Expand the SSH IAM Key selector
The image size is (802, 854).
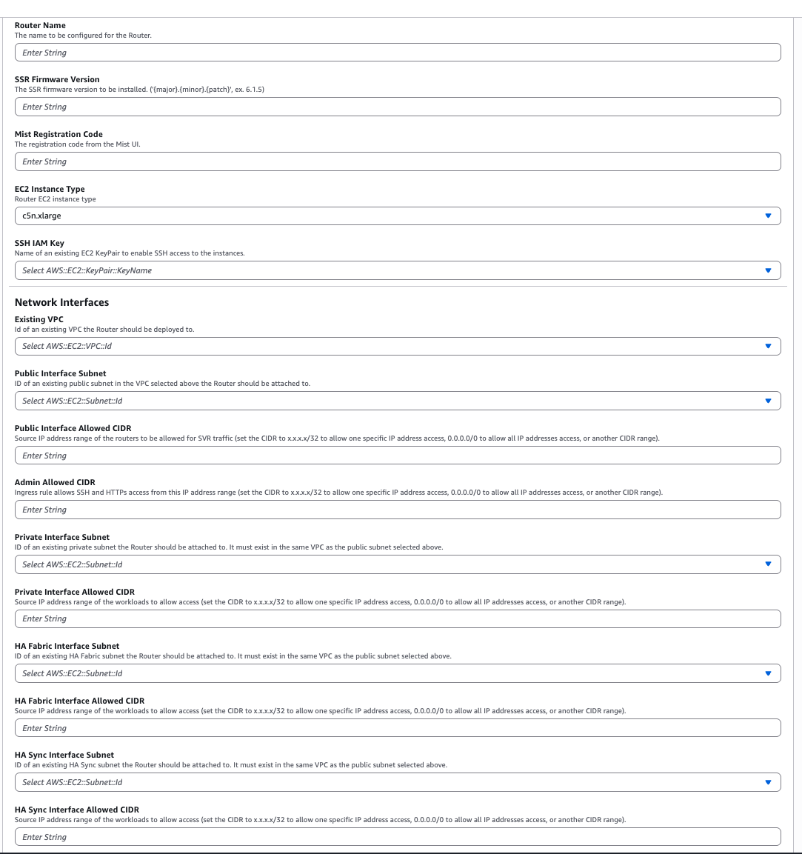pos(398,270)
